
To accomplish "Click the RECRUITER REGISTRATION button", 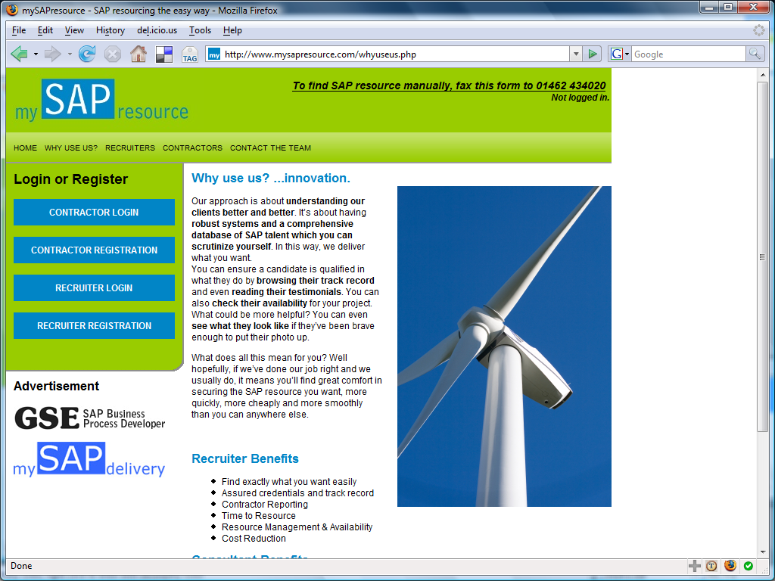I will [x=94, y=326].
